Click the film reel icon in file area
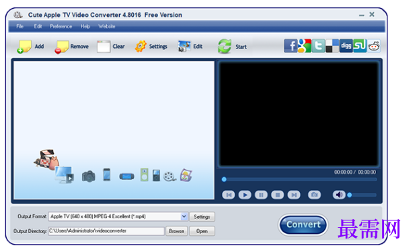Screen dimensions: 413x250 point(170,177)
